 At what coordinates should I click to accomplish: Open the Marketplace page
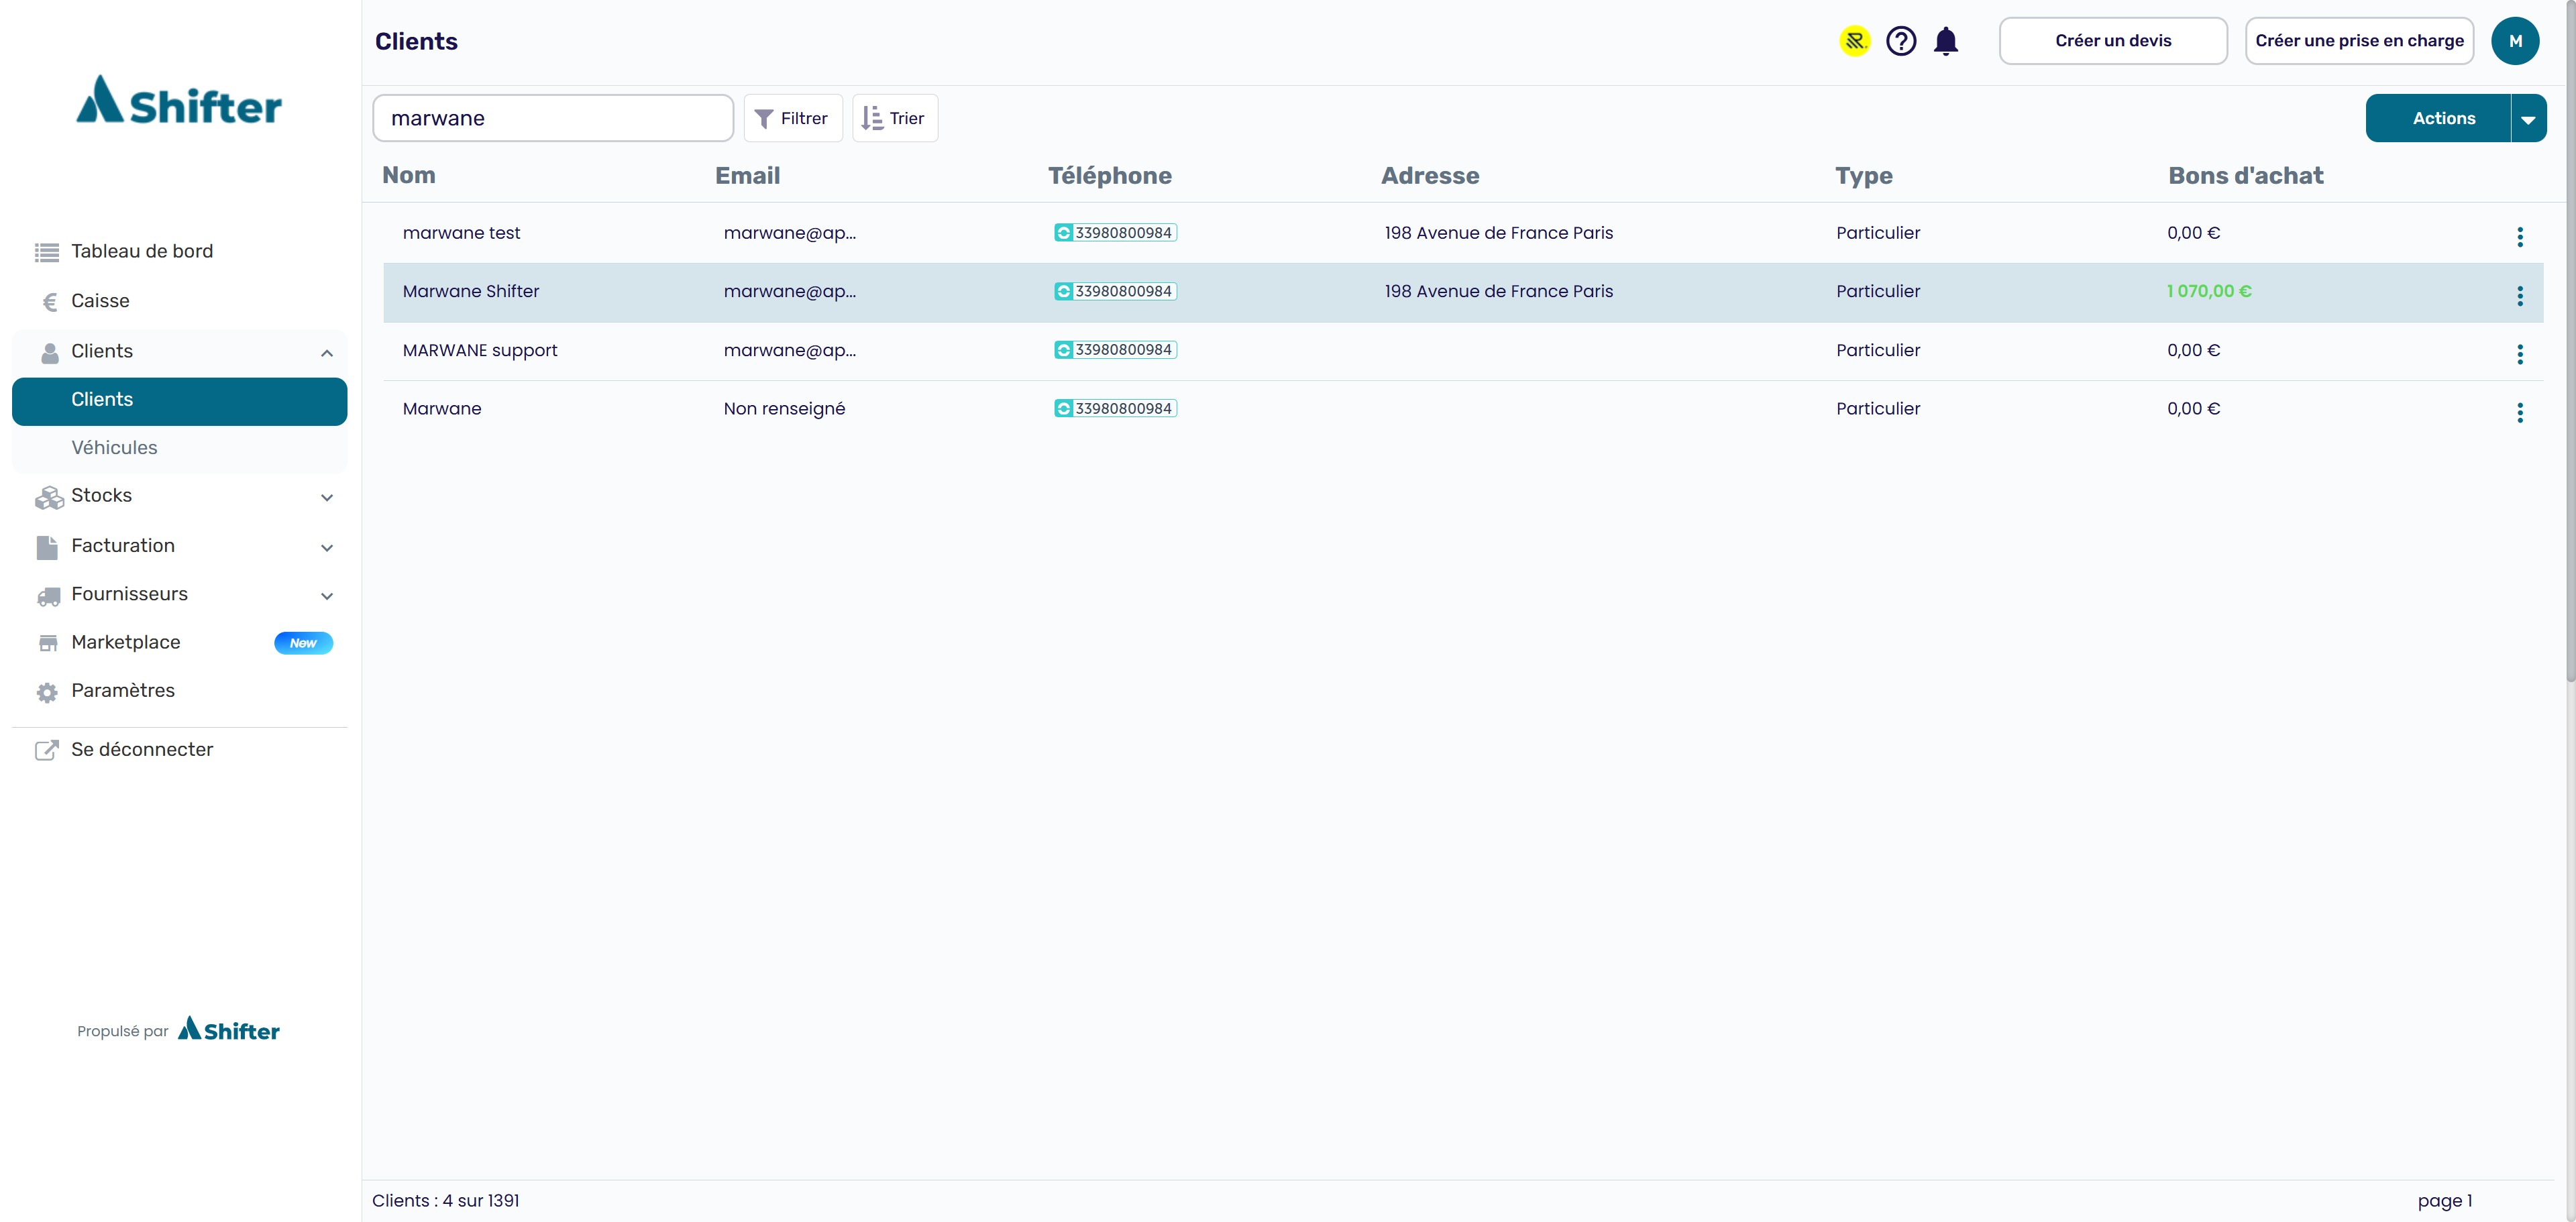[126, 643]
